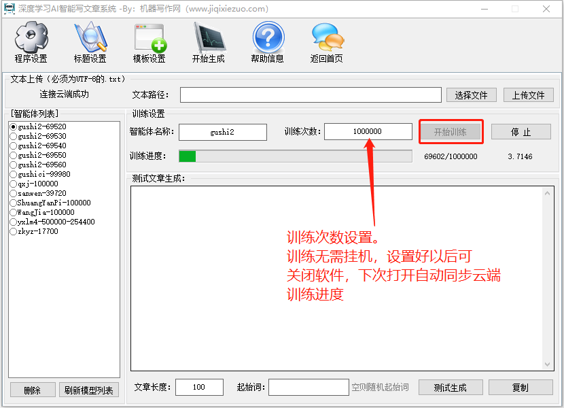Click the 测试生成 button
The width and height of the screenshot is (564, 408).
click(x=451, y=388)
